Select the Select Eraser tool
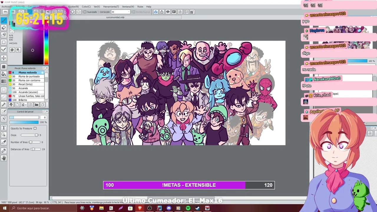 tap(4, 119)
